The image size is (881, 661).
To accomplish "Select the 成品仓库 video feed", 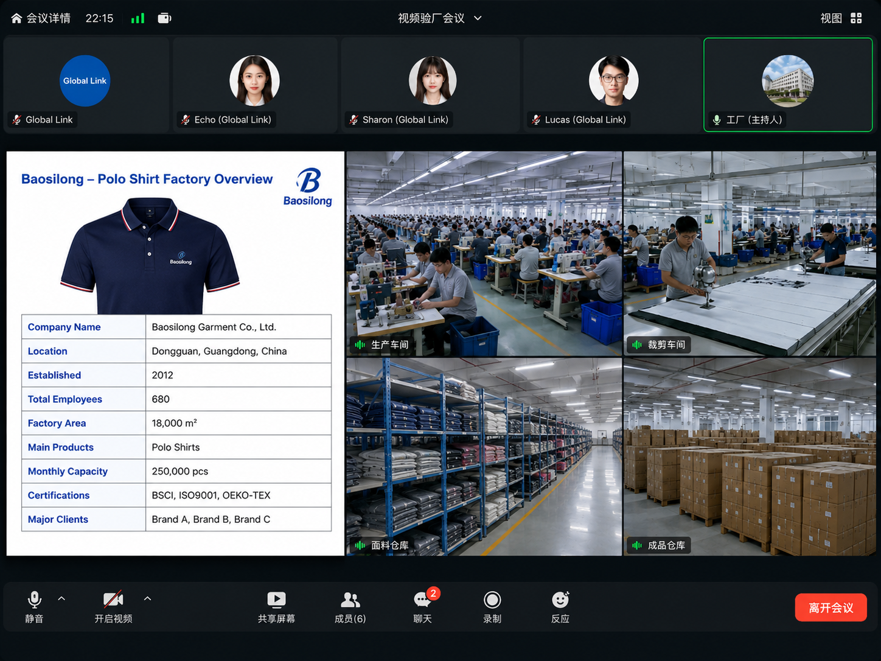I will [750, 456].
